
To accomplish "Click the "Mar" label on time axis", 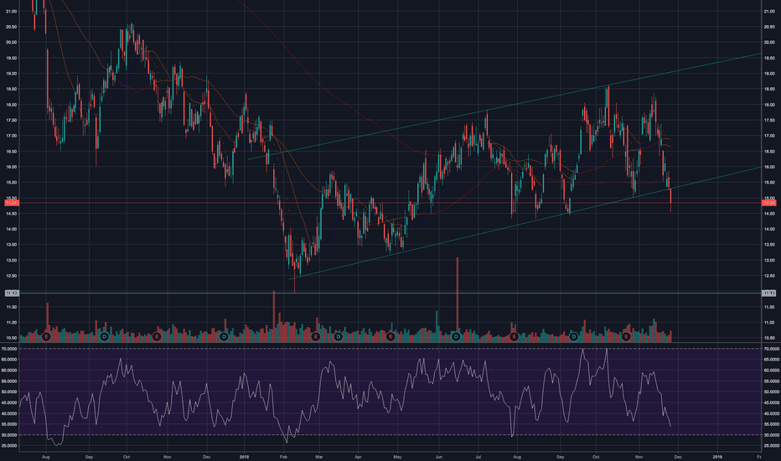I will tap(319, 457).
